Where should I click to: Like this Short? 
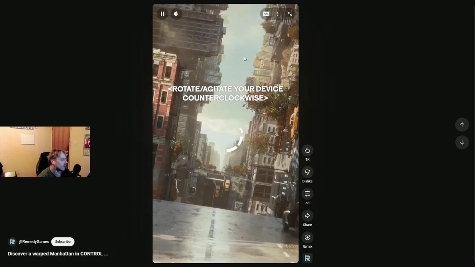click(x=307, y=150)
